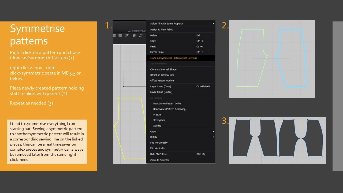Click Layer Clone (Over)

161,87
